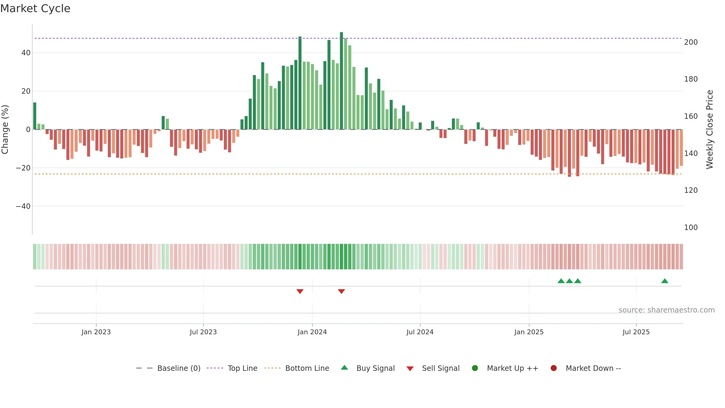This screenshot has width=725, height=408.
Task: Select the middle buy signal triangle of early 2025
Action: pyautogui.click(x=569, y=281)
